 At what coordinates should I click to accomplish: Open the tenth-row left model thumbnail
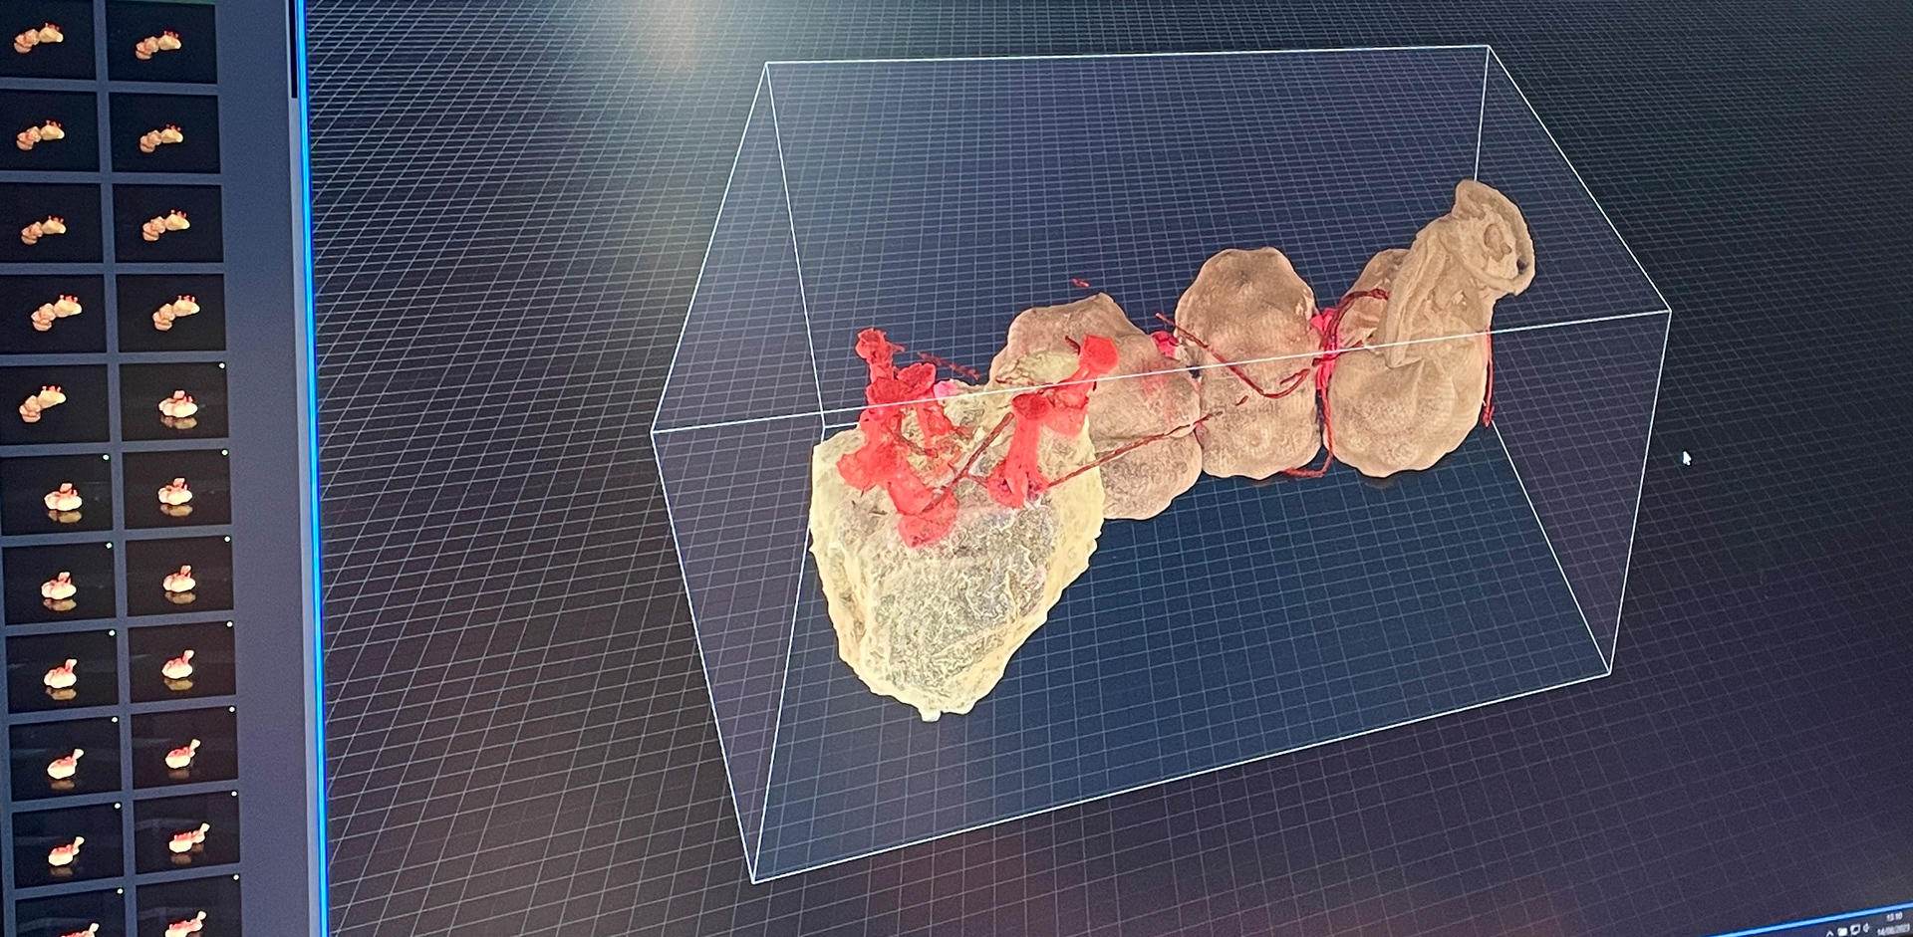tap(67, 844)
